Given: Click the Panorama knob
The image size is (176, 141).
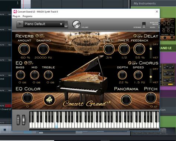Looking at the screenshot, I should [x=126, y=100].
